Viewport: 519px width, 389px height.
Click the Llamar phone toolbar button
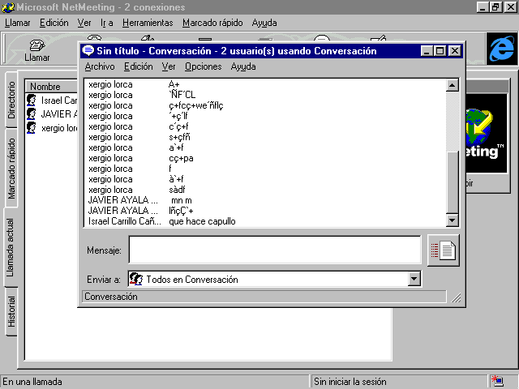[x=36, y=50]
